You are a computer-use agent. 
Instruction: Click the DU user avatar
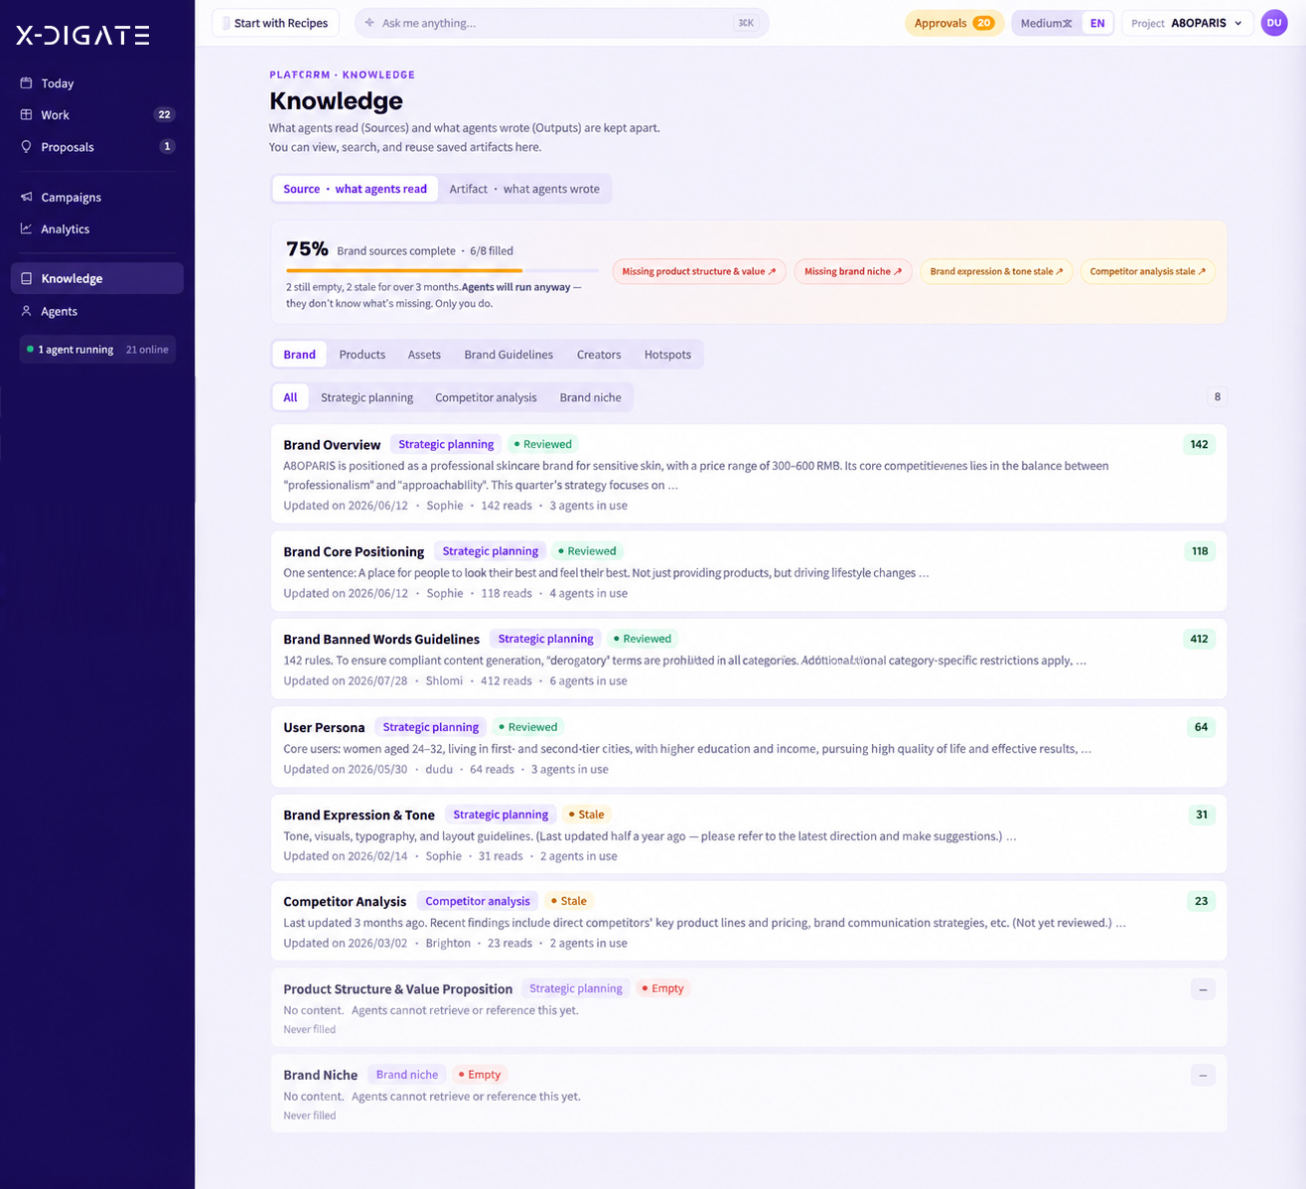coord(1274,23)
